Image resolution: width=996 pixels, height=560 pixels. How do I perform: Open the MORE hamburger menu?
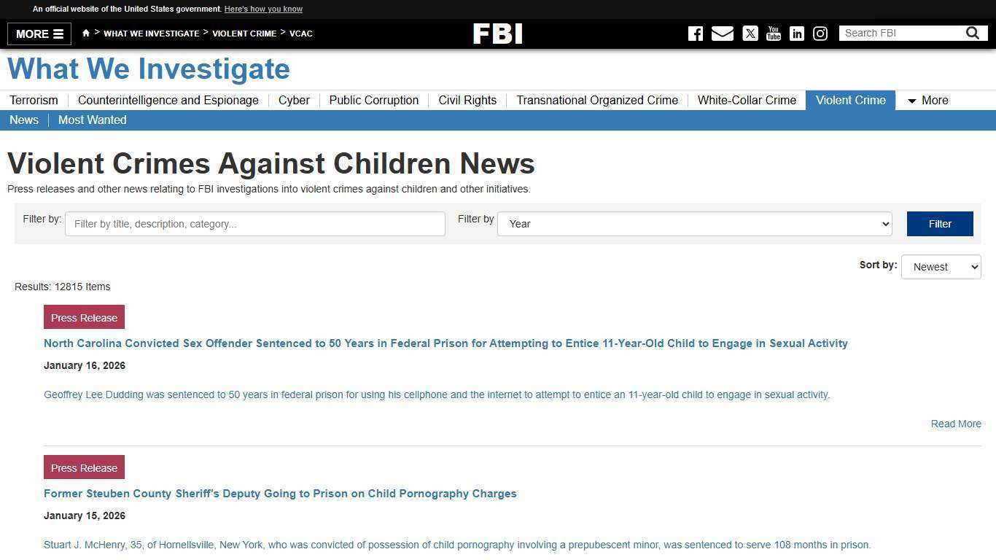click(x=38, y=34)
